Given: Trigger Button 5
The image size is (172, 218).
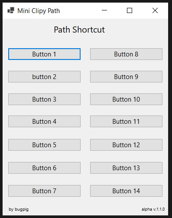Looking at the screenshot, I should tap(44, 145).
